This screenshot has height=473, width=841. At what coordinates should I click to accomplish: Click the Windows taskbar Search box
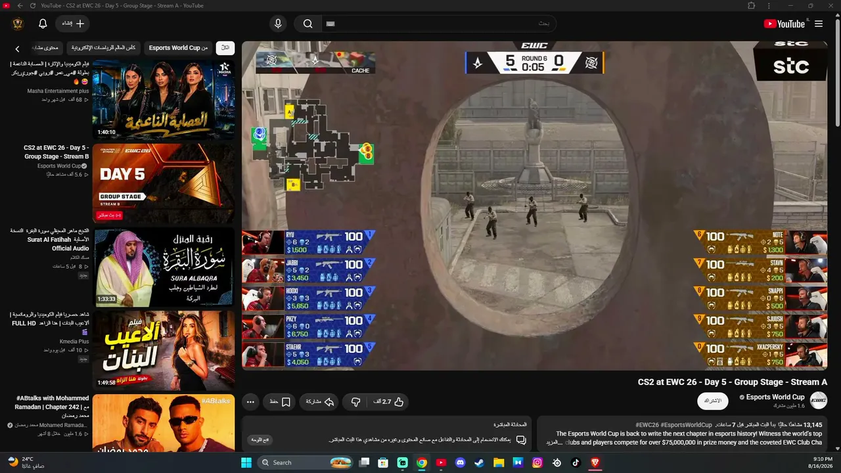pos(306,462)
